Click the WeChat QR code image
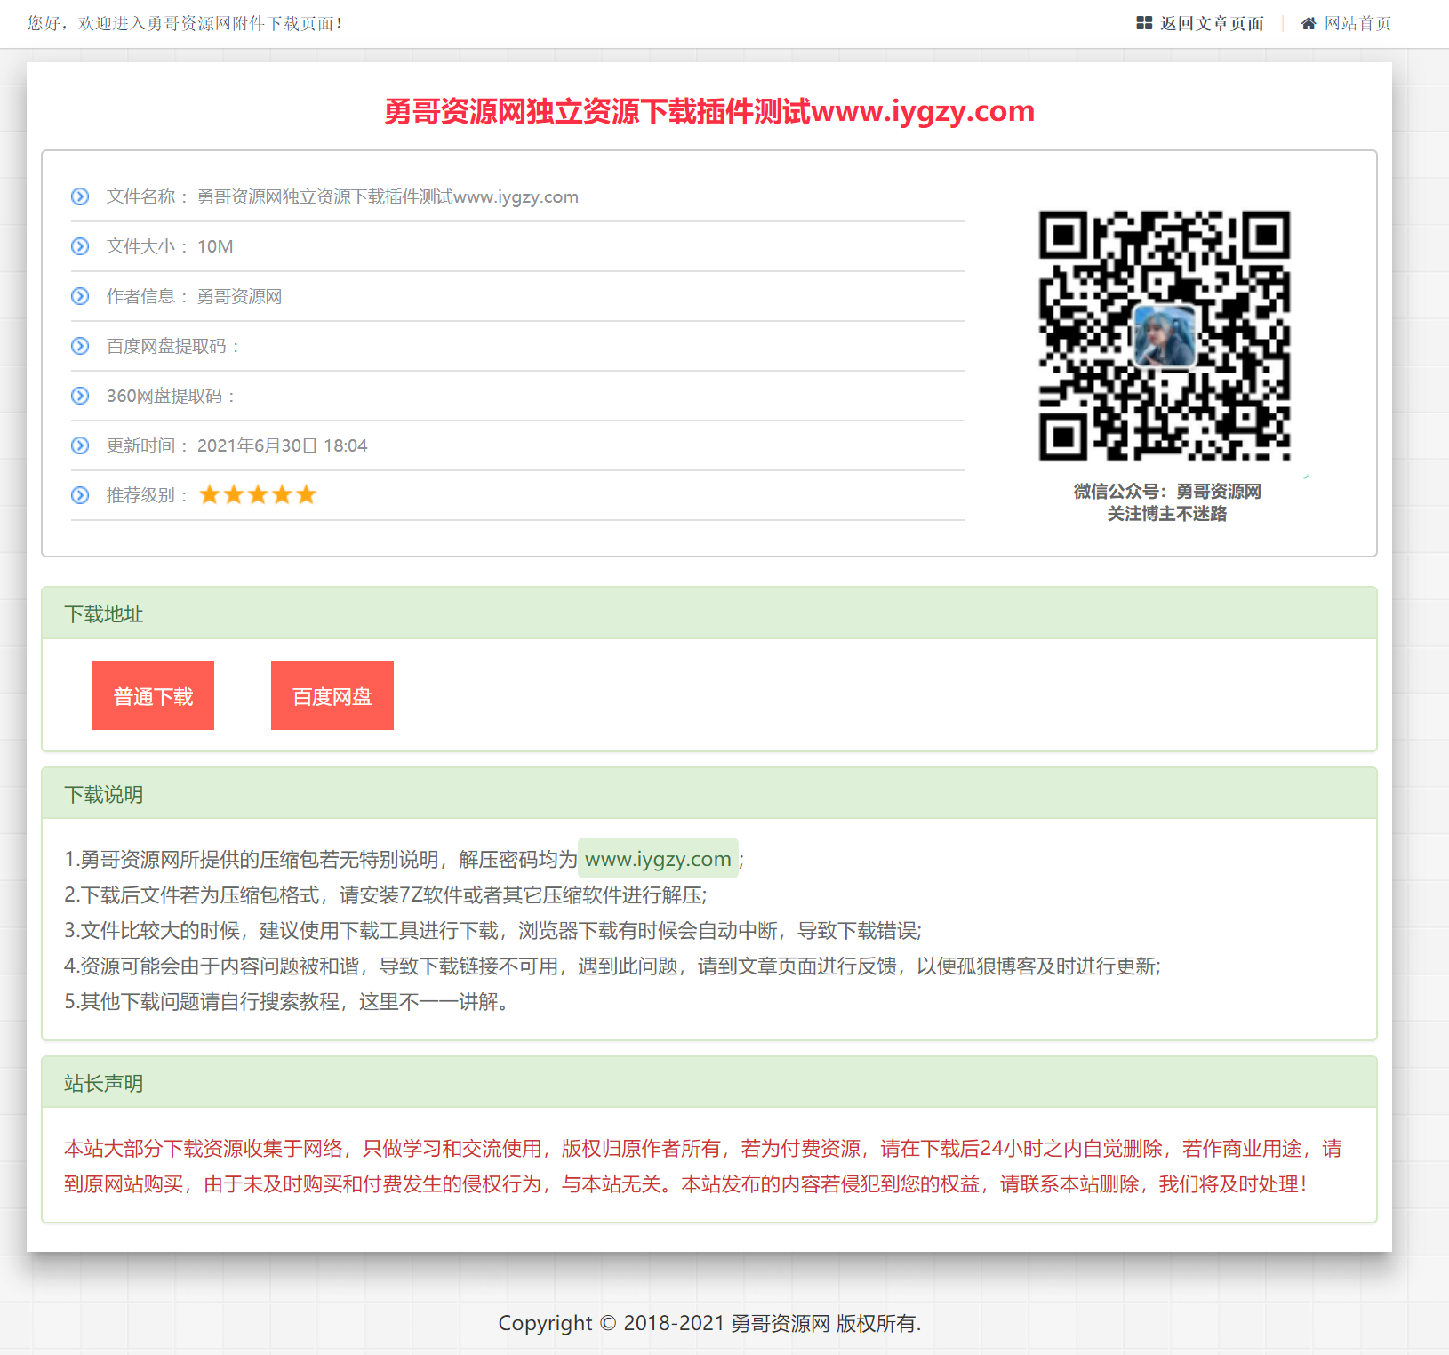This screenshot has height=1355, width=1449. tap(1165, 336)
